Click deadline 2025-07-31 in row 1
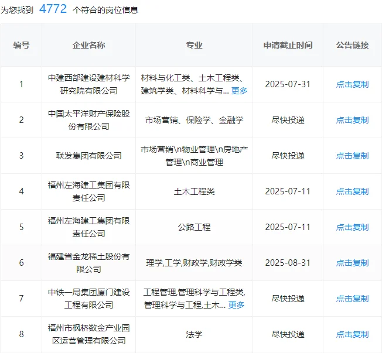 288,84
